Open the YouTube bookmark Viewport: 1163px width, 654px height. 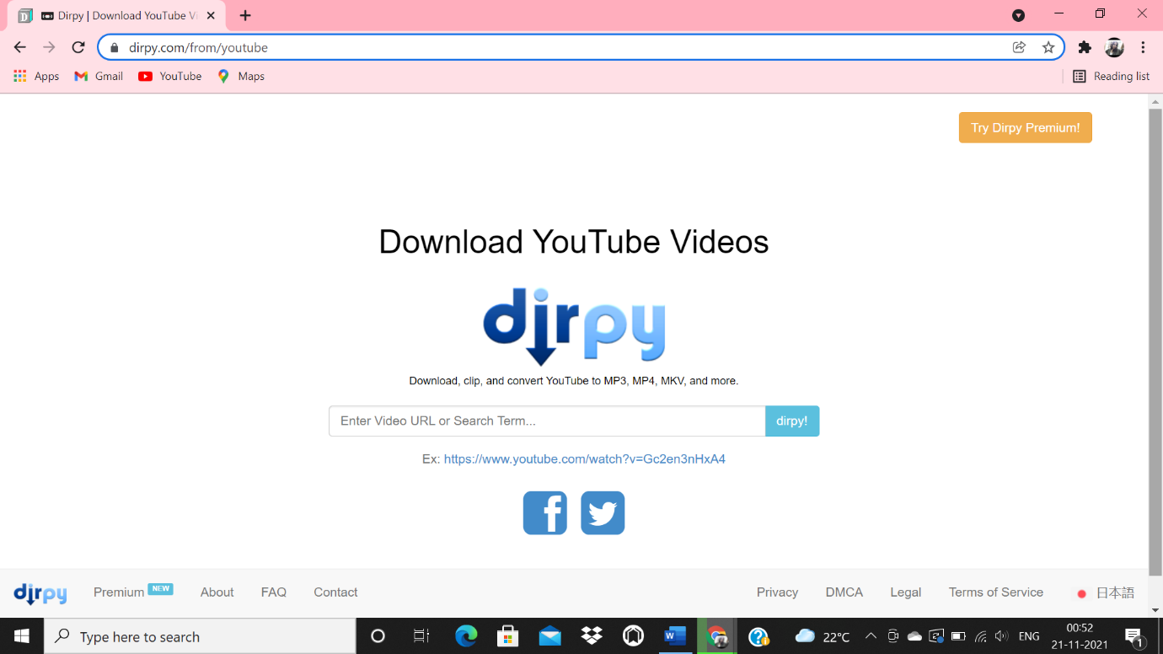[170, 76]
